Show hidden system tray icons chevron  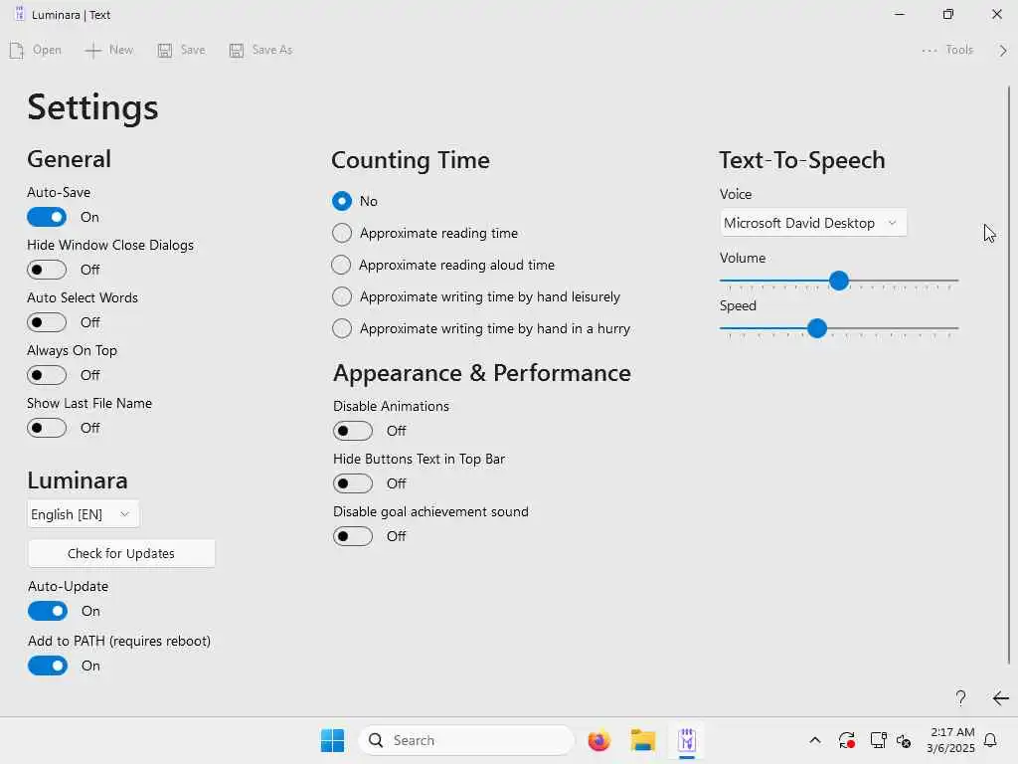[x=815, y=740]
